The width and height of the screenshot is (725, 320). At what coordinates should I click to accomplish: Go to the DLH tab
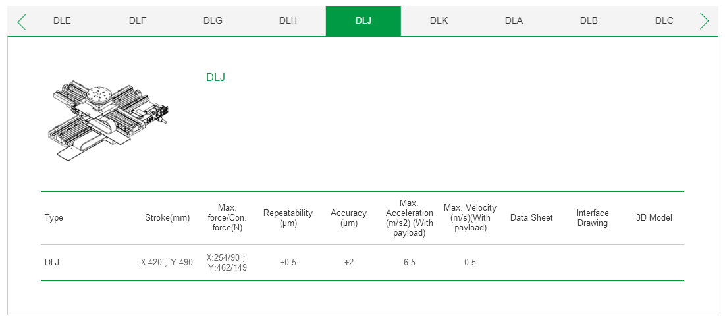pos(288,20)
